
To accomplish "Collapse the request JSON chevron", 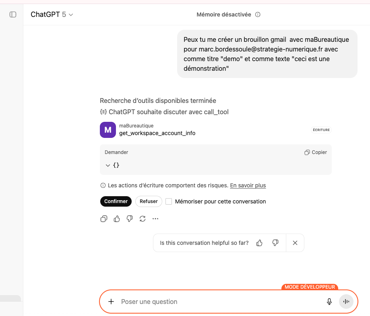I will (x=107, y=165).
